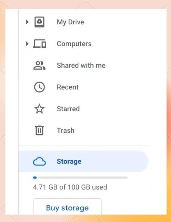This screenshot has height=222, width=171.
Task: Select the Computers label
Action: pyautogui.click(x=74, y=44)
